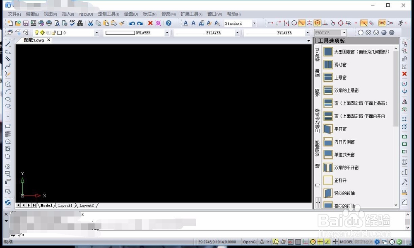The height and width of the screenshot is (248, 414).
Task: Close the 图纸1.dwg drawing tab
Action: pyautogui.click(x=48, y=40)
